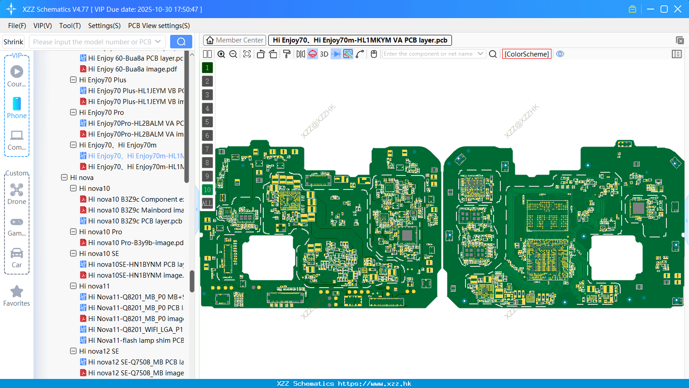
Task: Show PCB layer 2
Action: coord(207,81)
